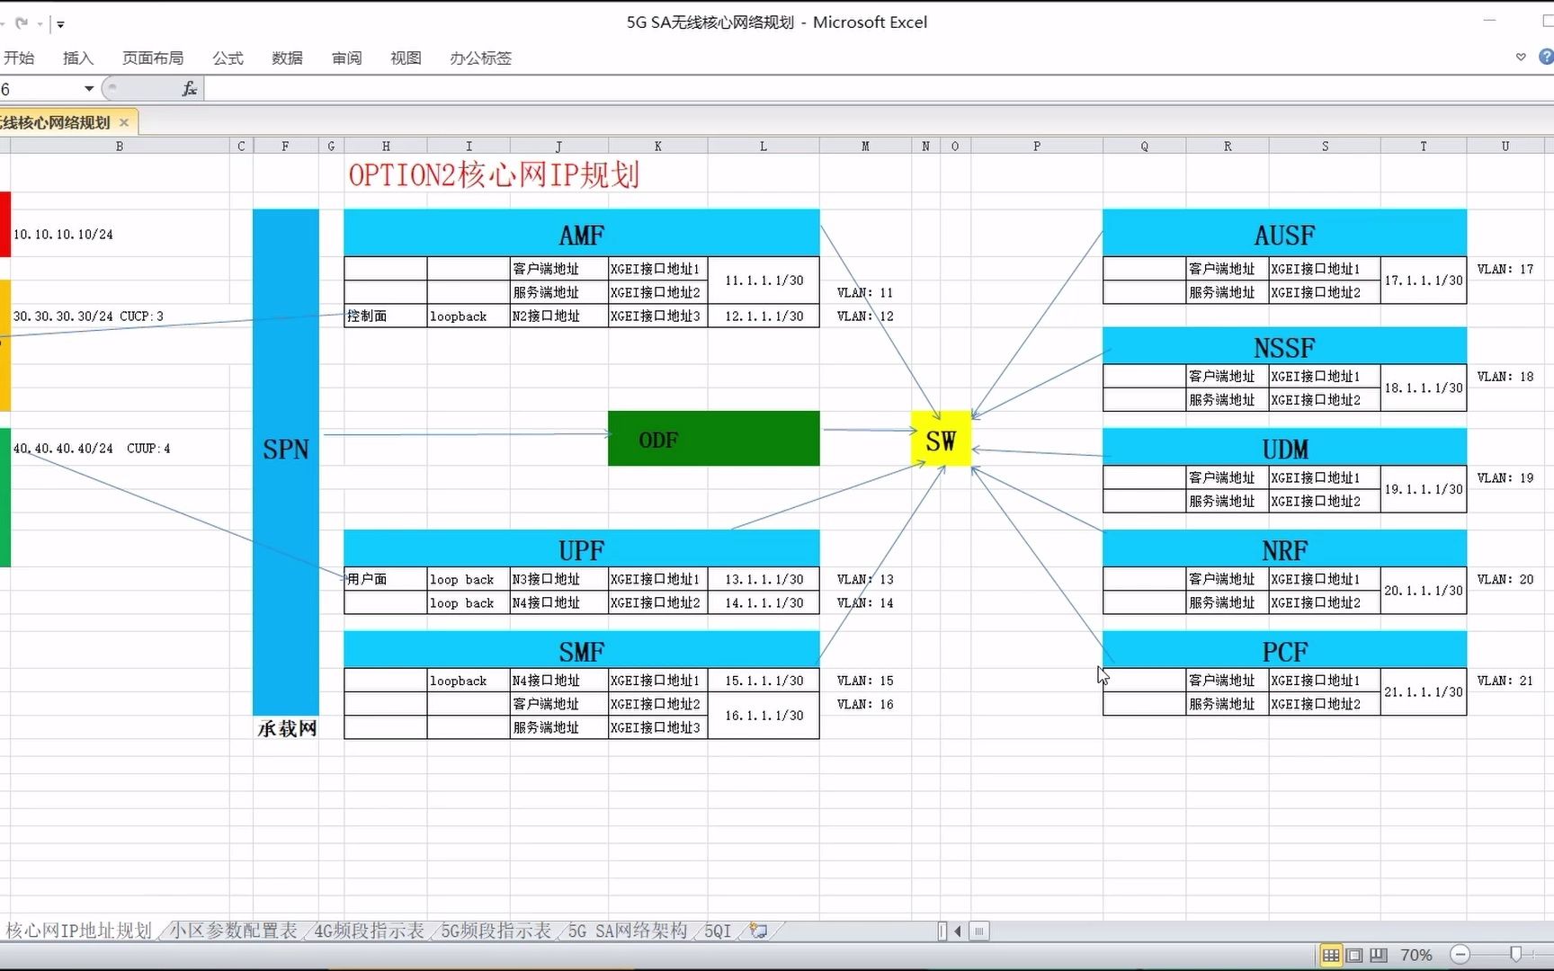Switch to 小区参数配置表 sheet tab
1554x971 pixels.
[x=234, y=931]
